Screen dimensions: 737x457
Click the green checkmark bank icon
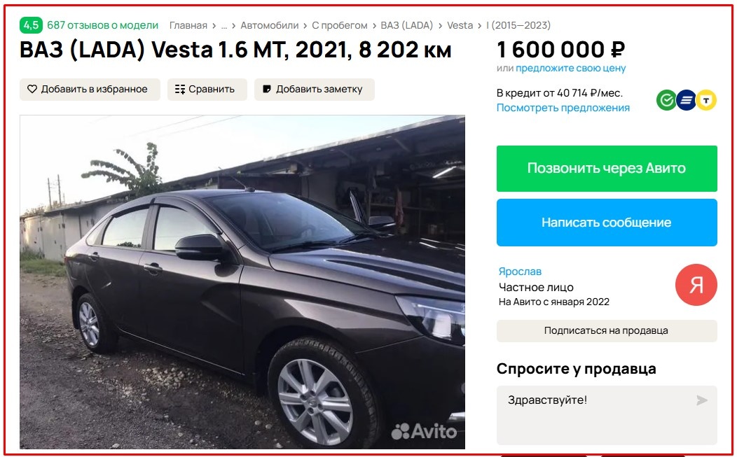666,100
